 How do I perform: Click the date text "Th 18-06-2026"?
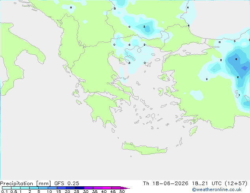point(166,184)
